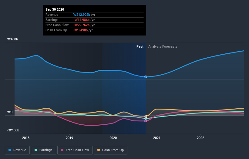Image resolution: width=249 pixels, height=159 pixels.
Task: Click the Revenue row label in tooltip
Action: coord(52,15)
